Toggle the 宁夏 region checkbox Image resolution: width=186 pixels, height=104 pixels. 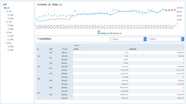7,32
